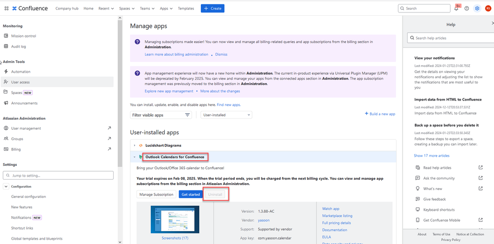Click external link arrow beside Billing
494x244 pixels.
(x=109, y=149)
